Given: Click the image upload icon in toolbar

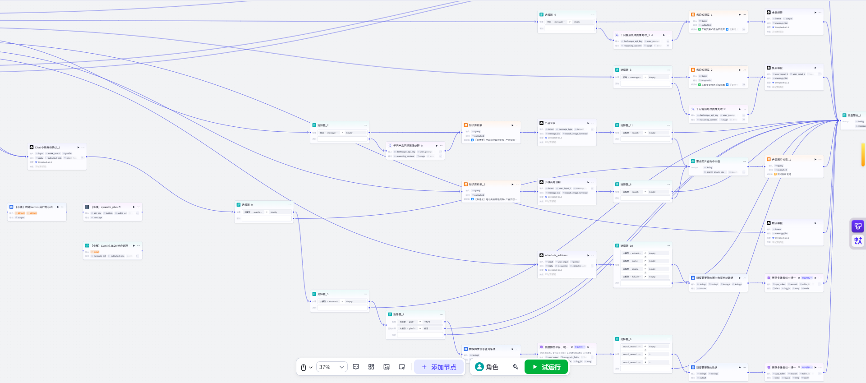Looking at the screenshot, I should (387, 367).
